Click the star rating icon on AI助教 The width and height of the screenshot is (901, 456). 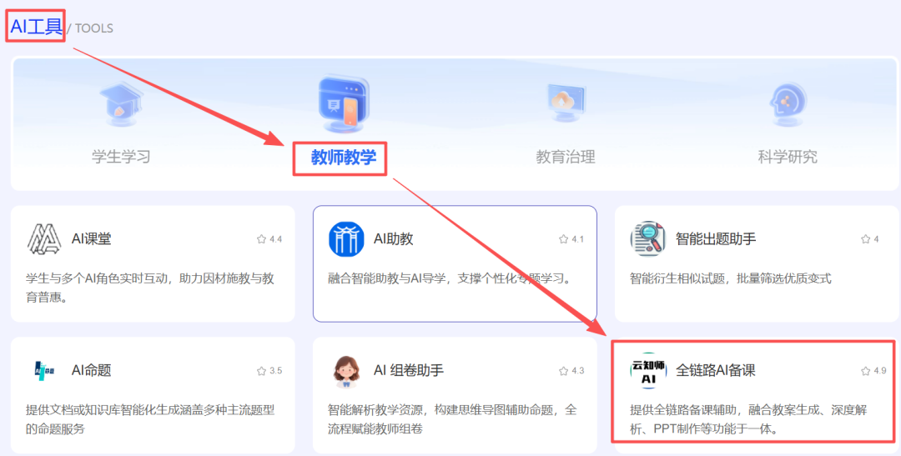tap(564, 239)
